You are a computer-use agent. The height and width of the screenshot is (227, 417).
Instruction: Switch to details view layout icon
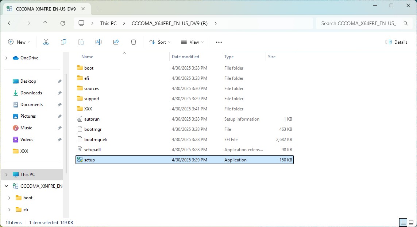point(404,222)
